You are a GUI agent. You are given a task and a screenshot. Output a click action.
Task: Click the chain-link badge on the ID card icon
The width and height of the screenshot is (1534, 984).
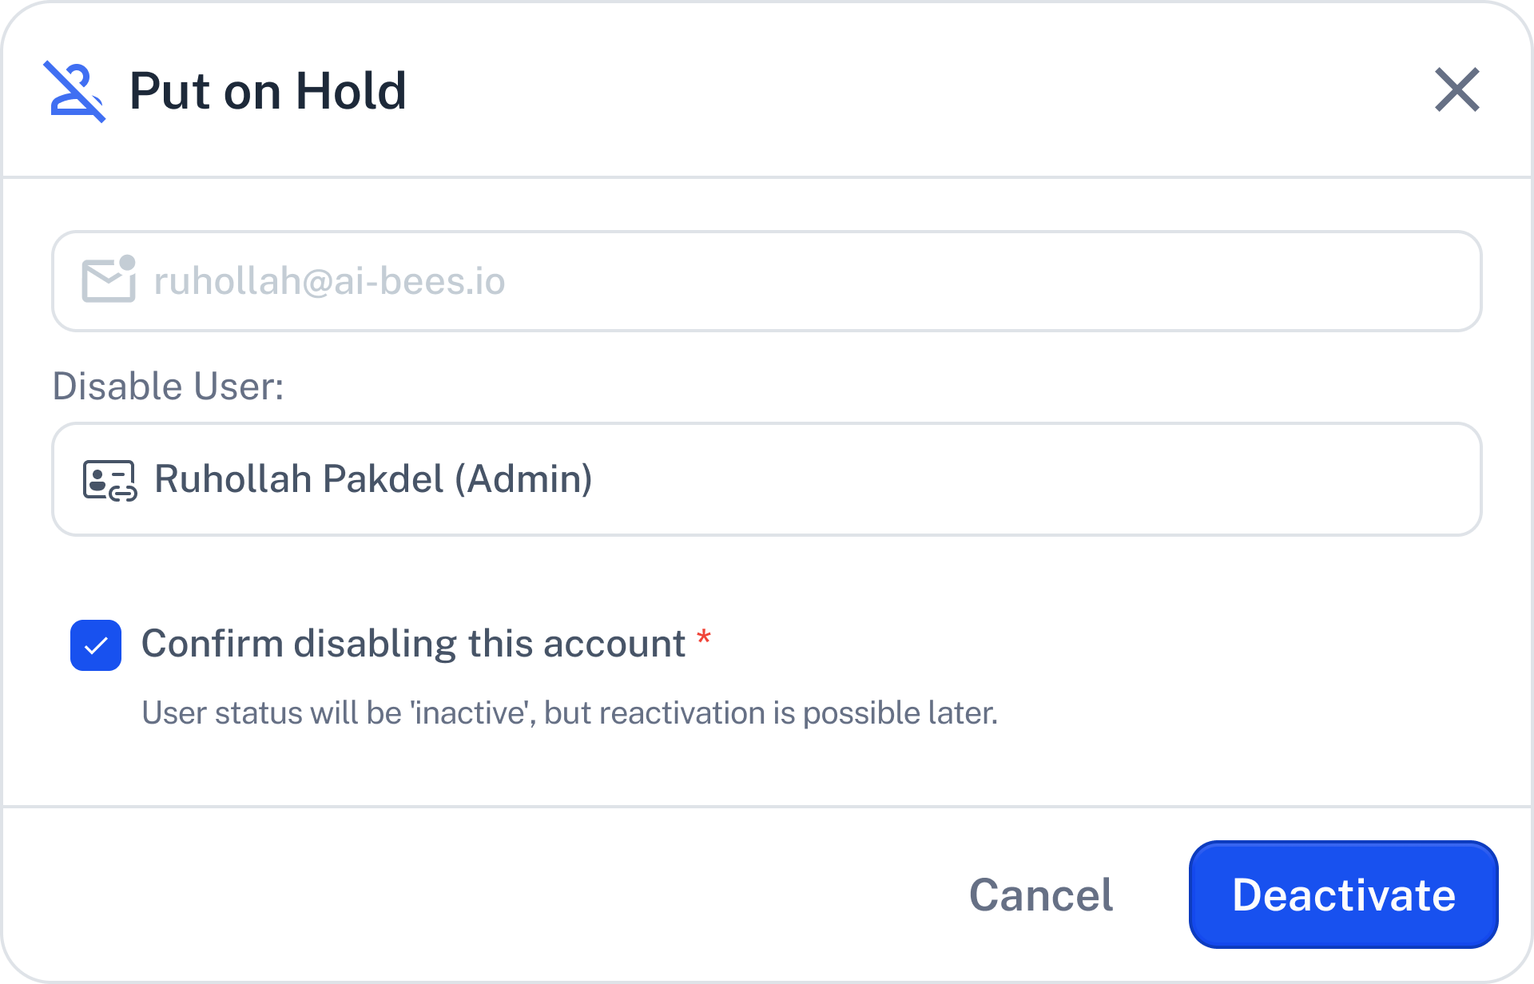[x=123, y=494]
